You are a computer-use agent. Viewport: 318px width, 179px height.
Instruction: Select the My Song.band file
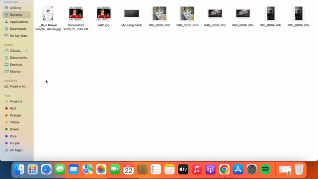131,18
